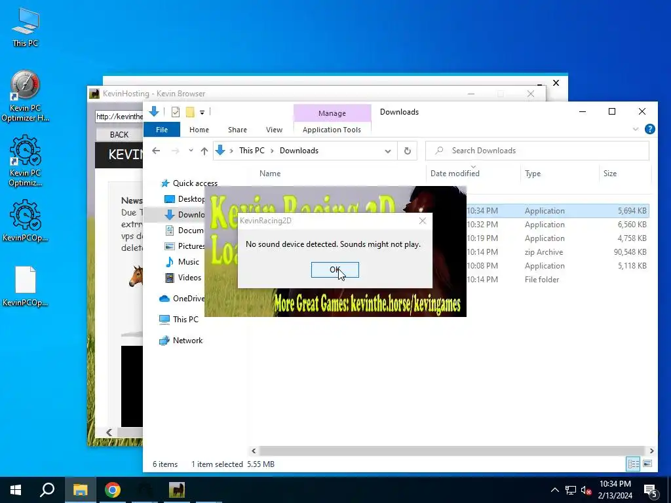Expand the address bar history dropdown
671x503 pixels.
coord(388,151)
